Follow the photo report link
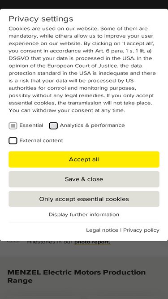The image size is (168, 299). [x=92, y=242]
